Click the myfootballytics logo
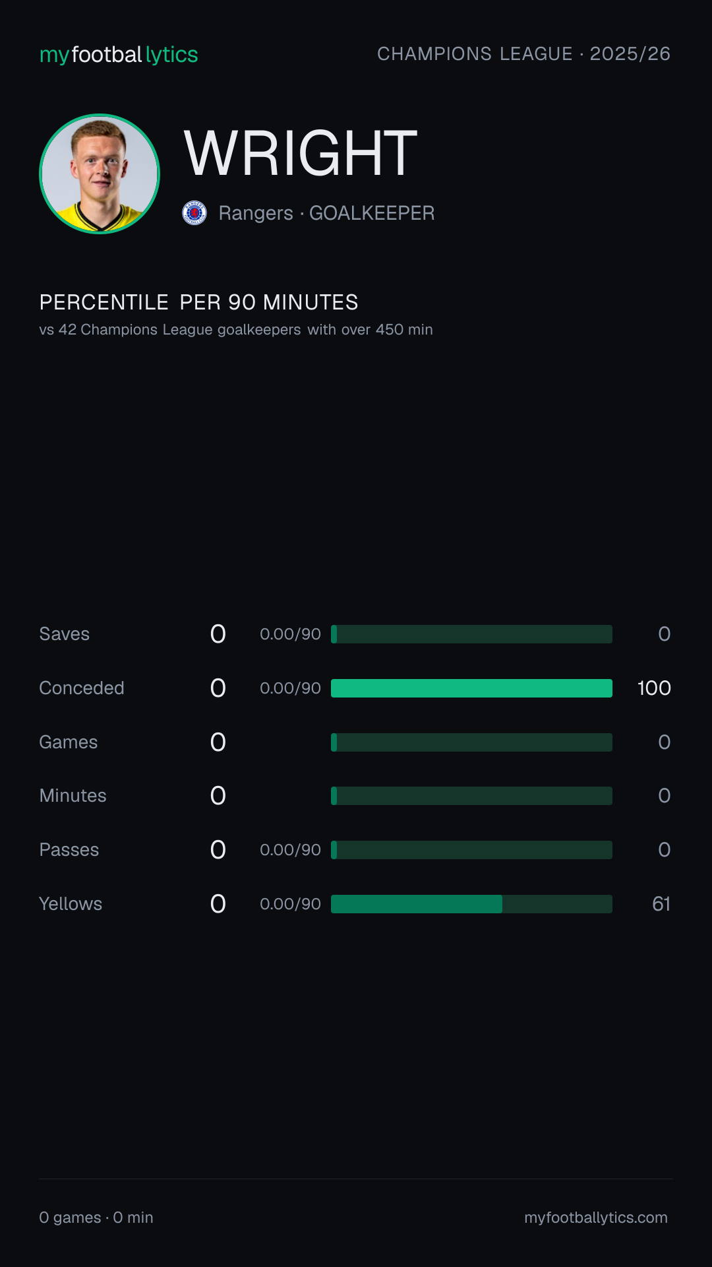 coord(119,55)
